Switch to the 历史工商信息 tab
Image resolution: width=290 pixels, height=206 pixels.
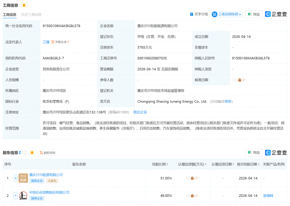tap(31, 15)
